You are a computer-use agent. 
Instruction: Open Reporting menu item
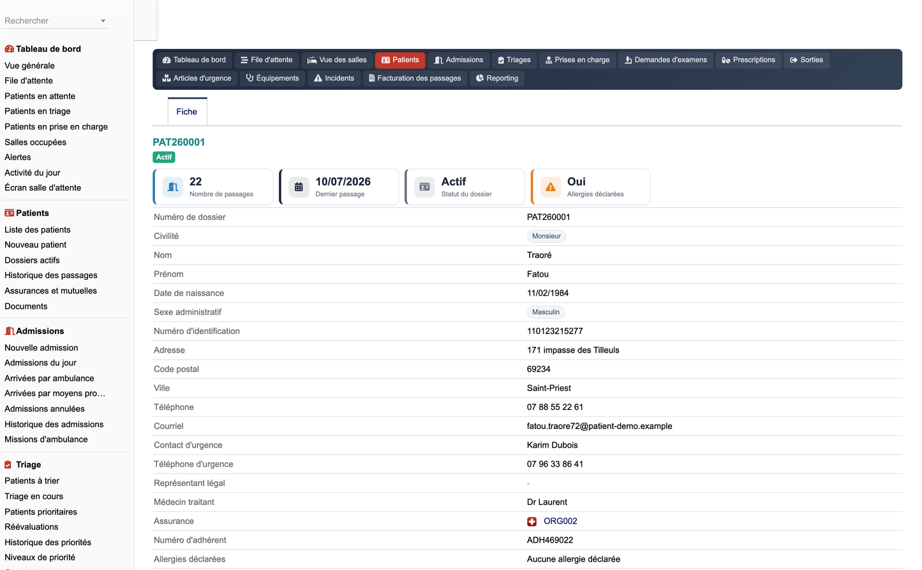(x=497, y=78)
